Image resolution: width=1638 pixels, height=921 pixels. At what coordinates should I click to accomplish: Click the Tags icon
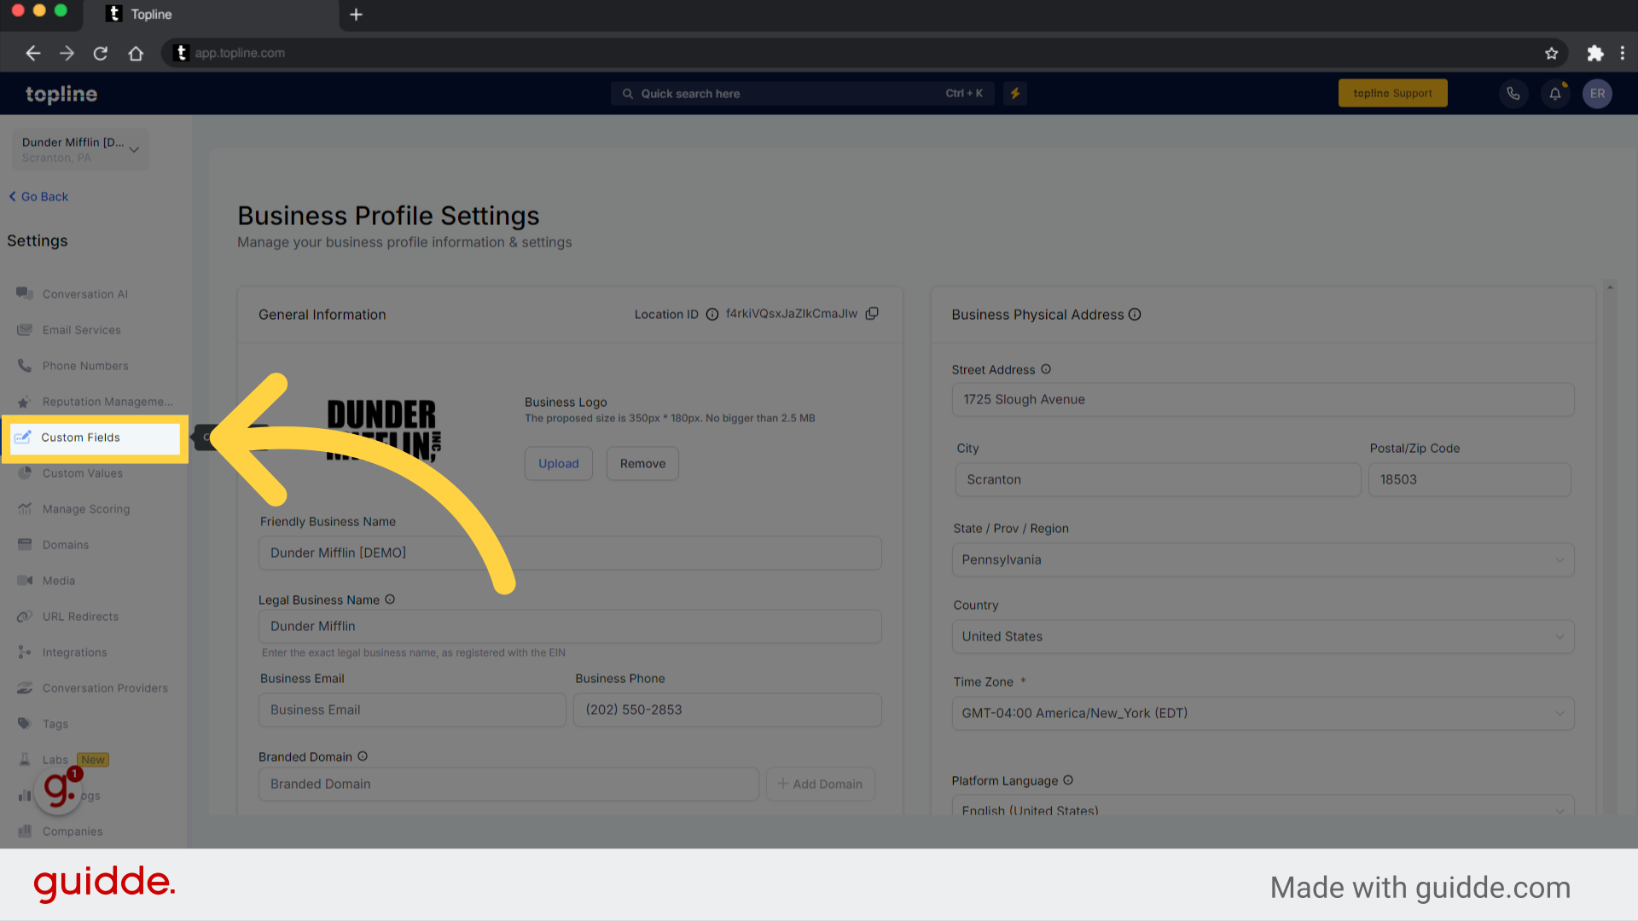pos(25,724)
